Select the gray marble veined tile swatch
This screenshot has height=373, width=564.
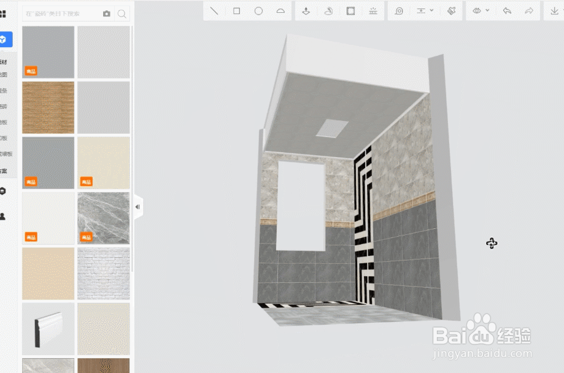pyautogui.click(x=104, y=218)
